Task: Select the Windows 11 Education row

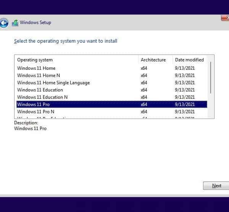Action: tap(112, 90)
